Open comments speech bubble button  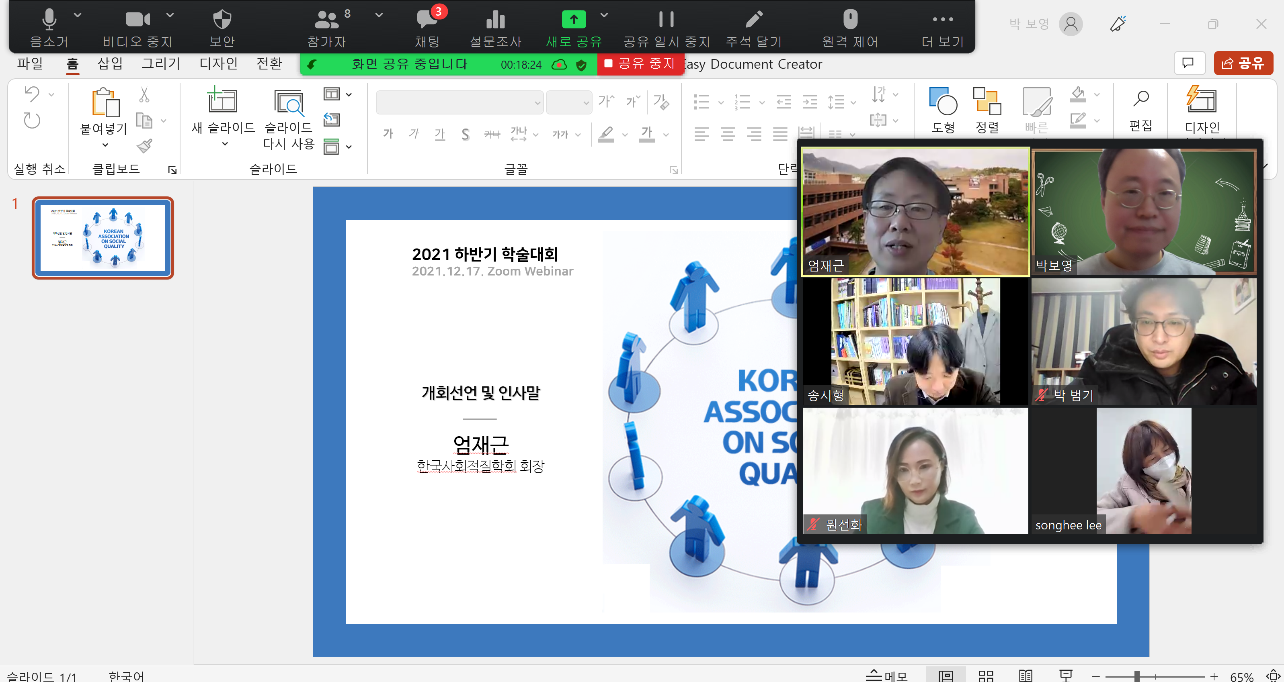coord(1189,63)
